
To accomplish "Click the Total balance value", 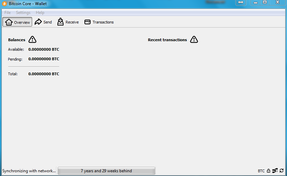I will tap(44, 74).
